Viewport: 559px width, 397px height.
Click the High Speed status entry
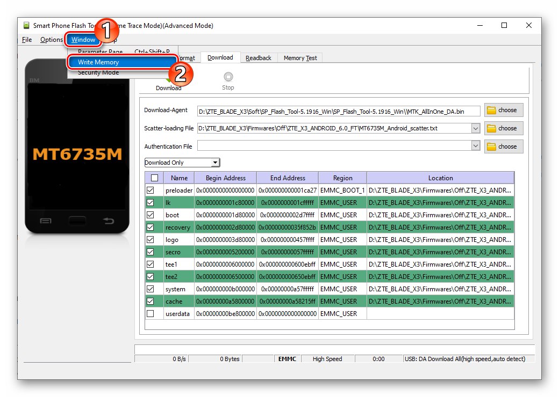pyautogui.click(x=327, y=359)
